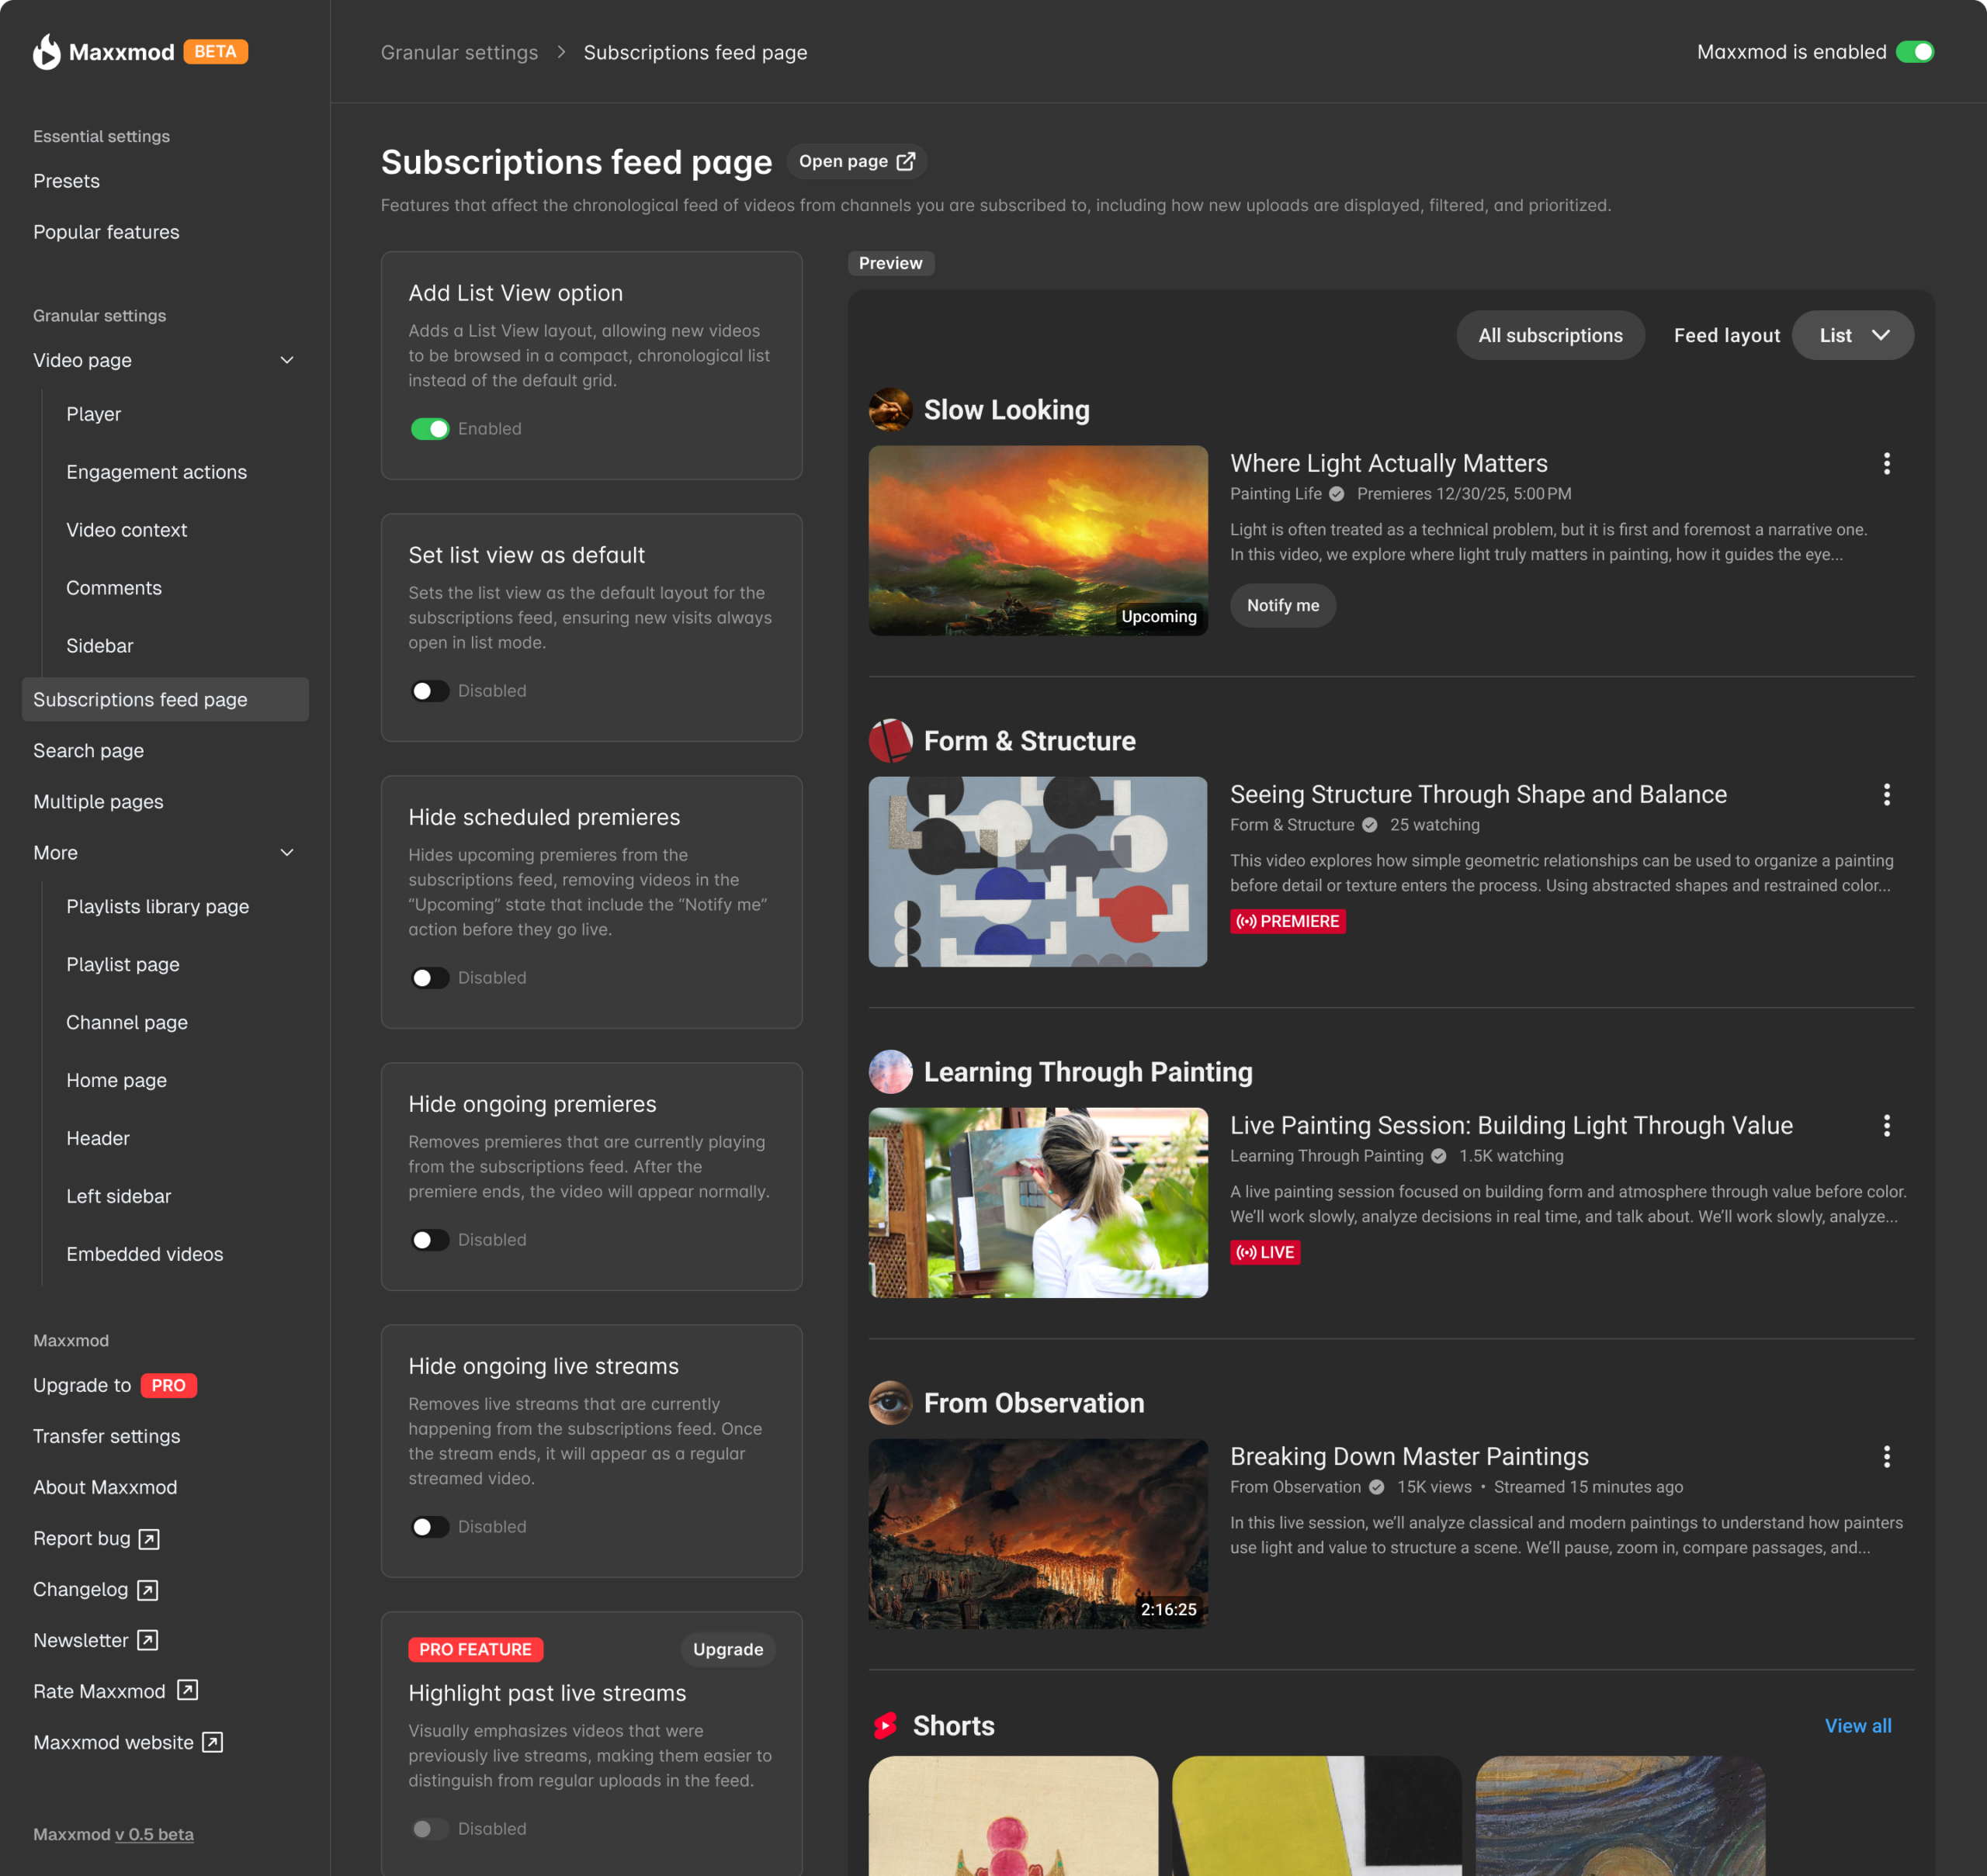Click the Slow Looking channel avatar

[889, 410]
